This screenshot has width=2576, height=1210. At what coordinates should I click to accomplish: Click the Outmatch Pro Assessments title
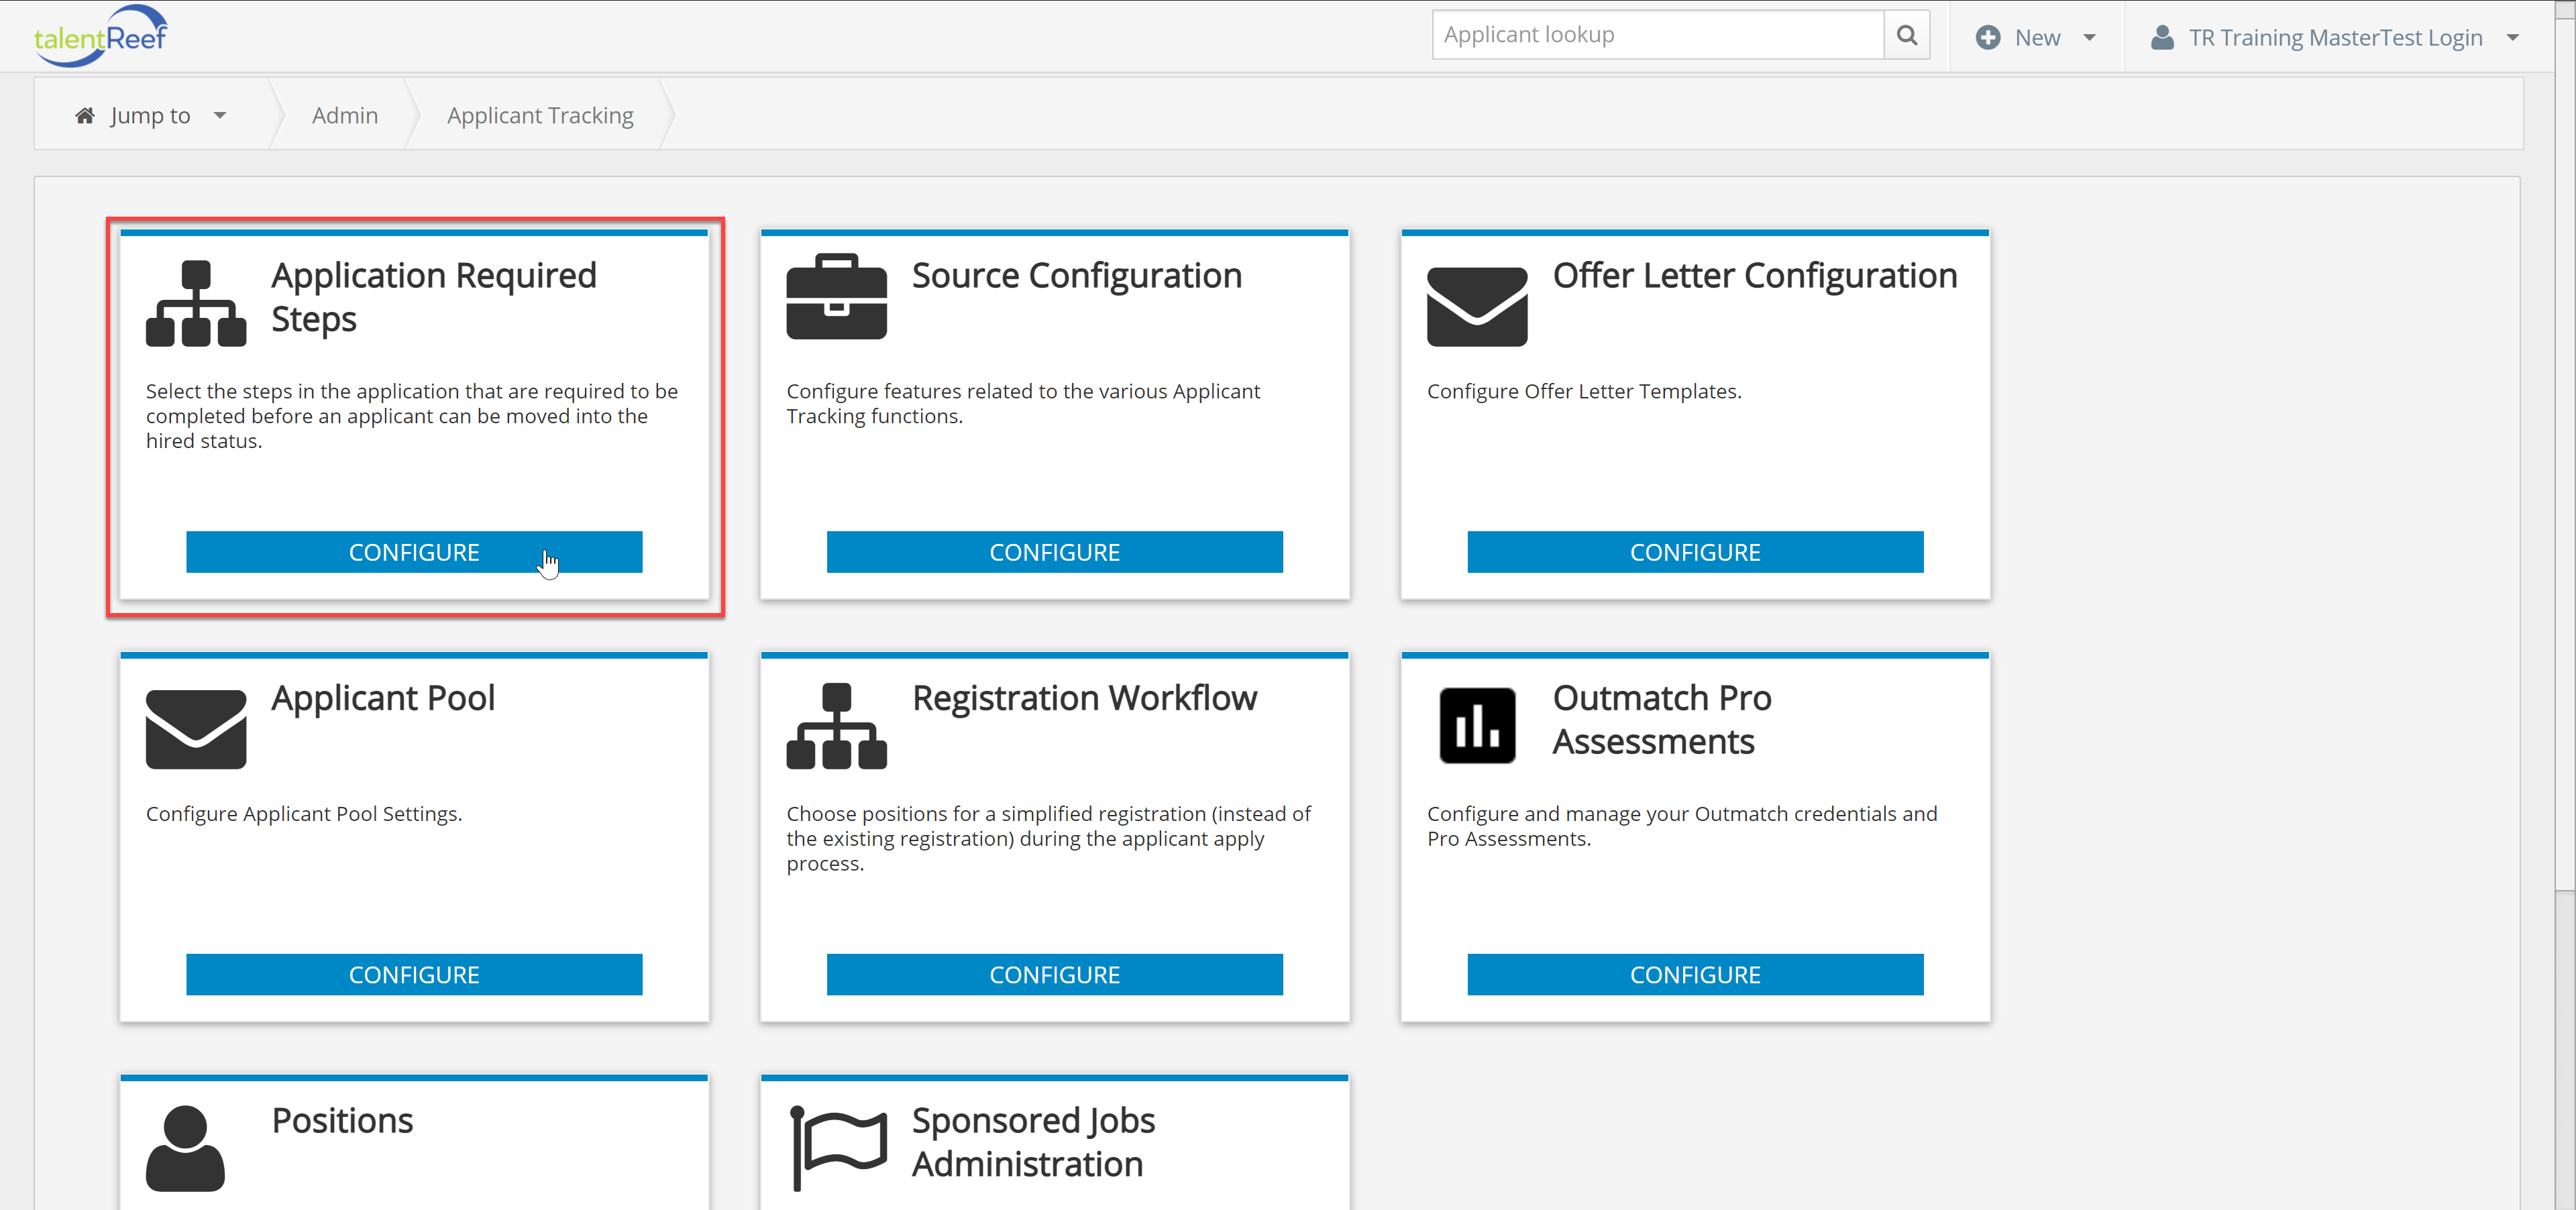point(1662,720)
